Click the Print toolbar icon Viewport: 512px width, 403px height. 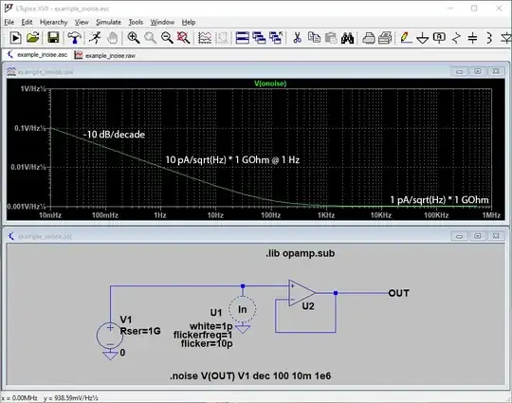[369, 38]
